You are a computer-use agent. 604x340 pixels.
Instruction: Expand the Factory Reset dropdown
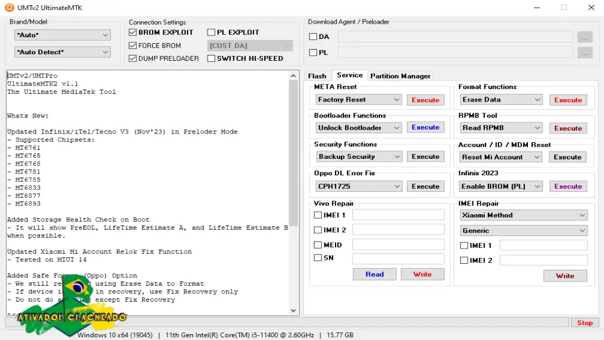tap(358, 100)
